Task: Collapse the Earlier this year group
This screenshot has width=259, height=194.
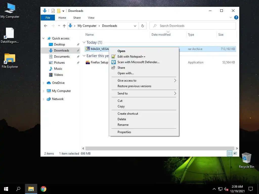Action: click(x=84, y=56)
